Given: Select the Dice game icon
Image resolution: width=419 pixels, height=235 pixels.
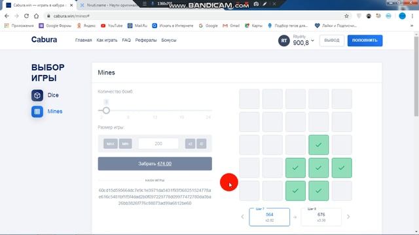Looking at the screenshot, I should pyautogui.click(x=37, y=95).
